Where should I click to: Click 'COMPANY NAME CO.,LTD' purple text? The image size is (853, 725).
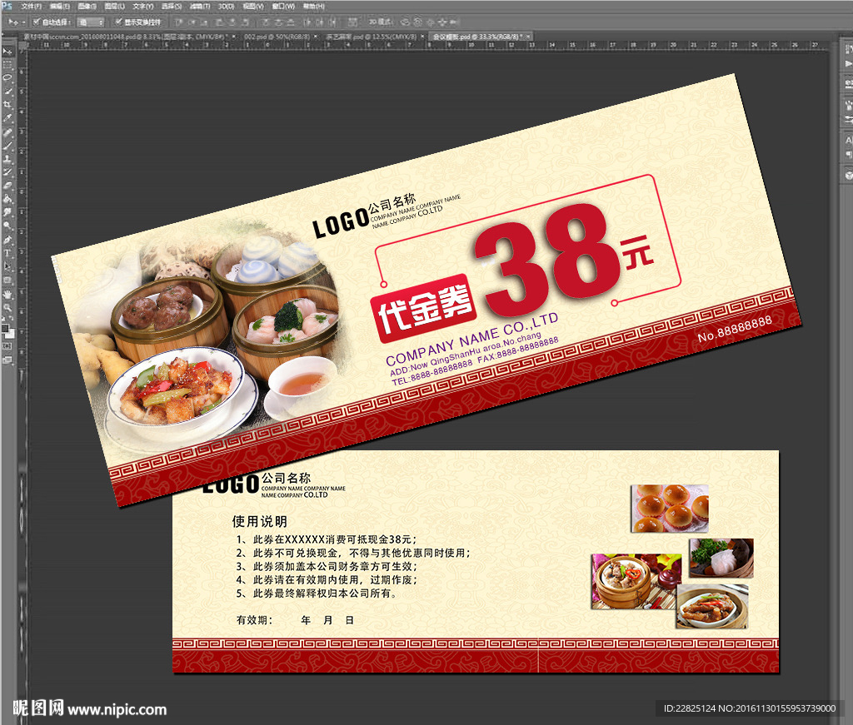472,339
